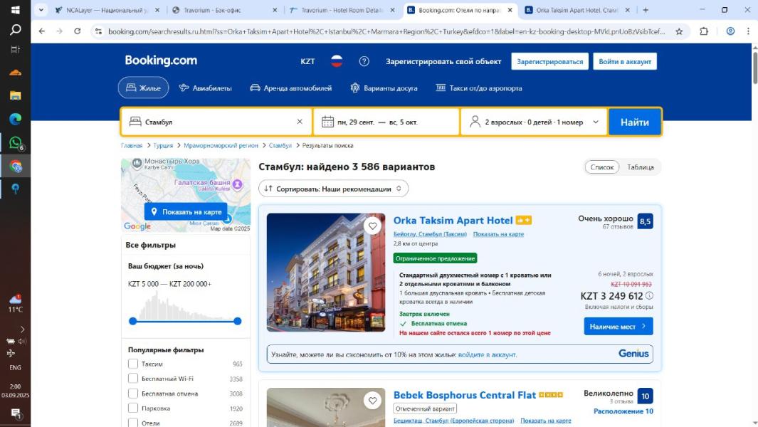Go to Аренда автомобилей tab
Screen dimensions: 758x427
pyautogui.click(x=290, y=88)
